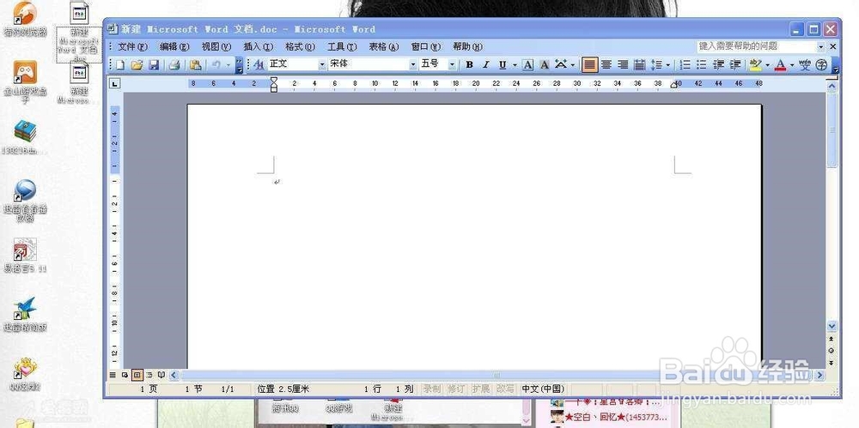Select distributed alignment
859x428 pixels.
(639, 65)
